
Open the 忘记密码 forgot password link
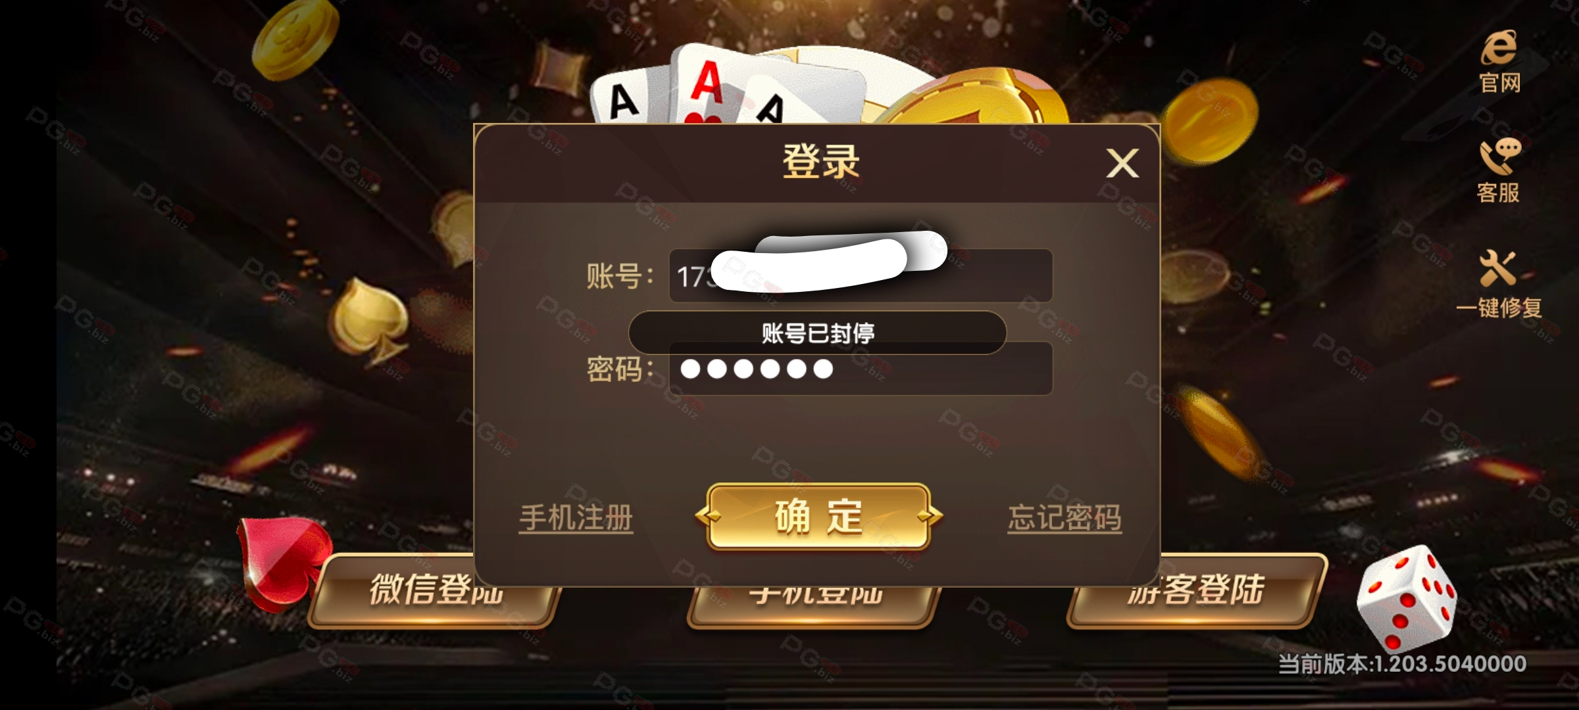[1065, 518]
